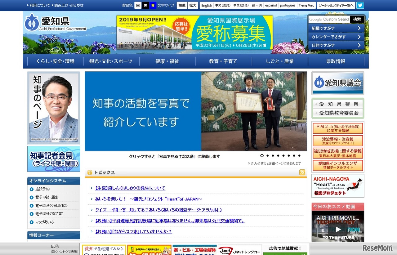Click the 施設予約 arrow icon

coord(32,189)
